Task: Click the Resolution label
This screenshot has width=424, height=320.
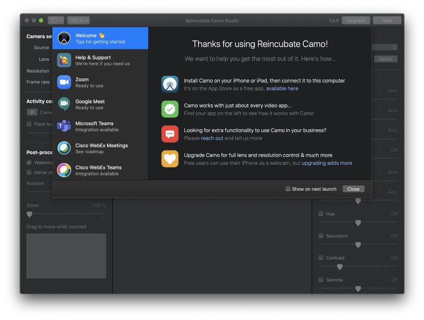Action: (38, 71)
